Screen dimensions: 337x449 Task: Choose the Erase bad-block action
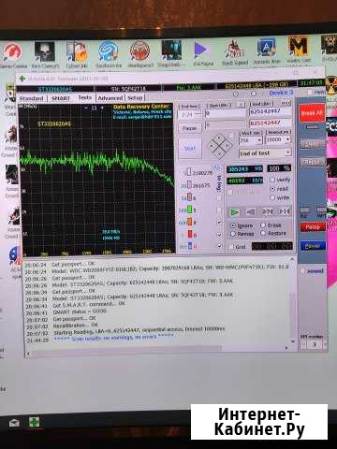point(271,225)
